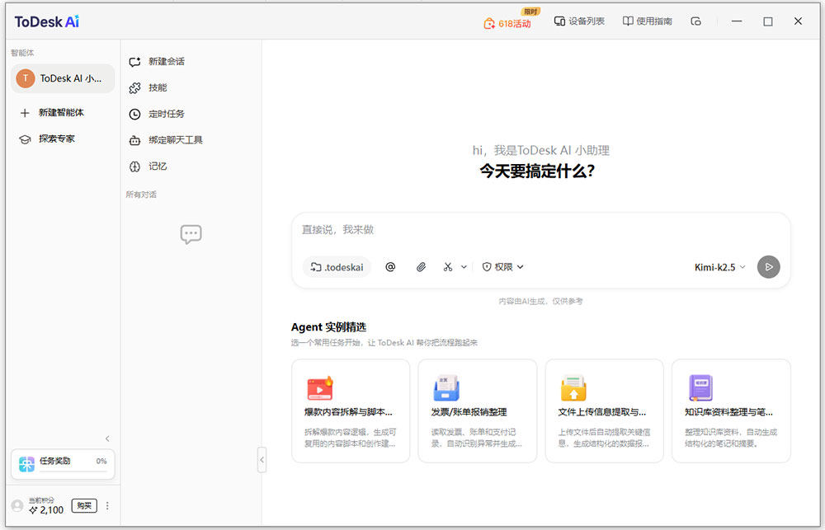Open 设备列表 device list

[x=579, y=21]
